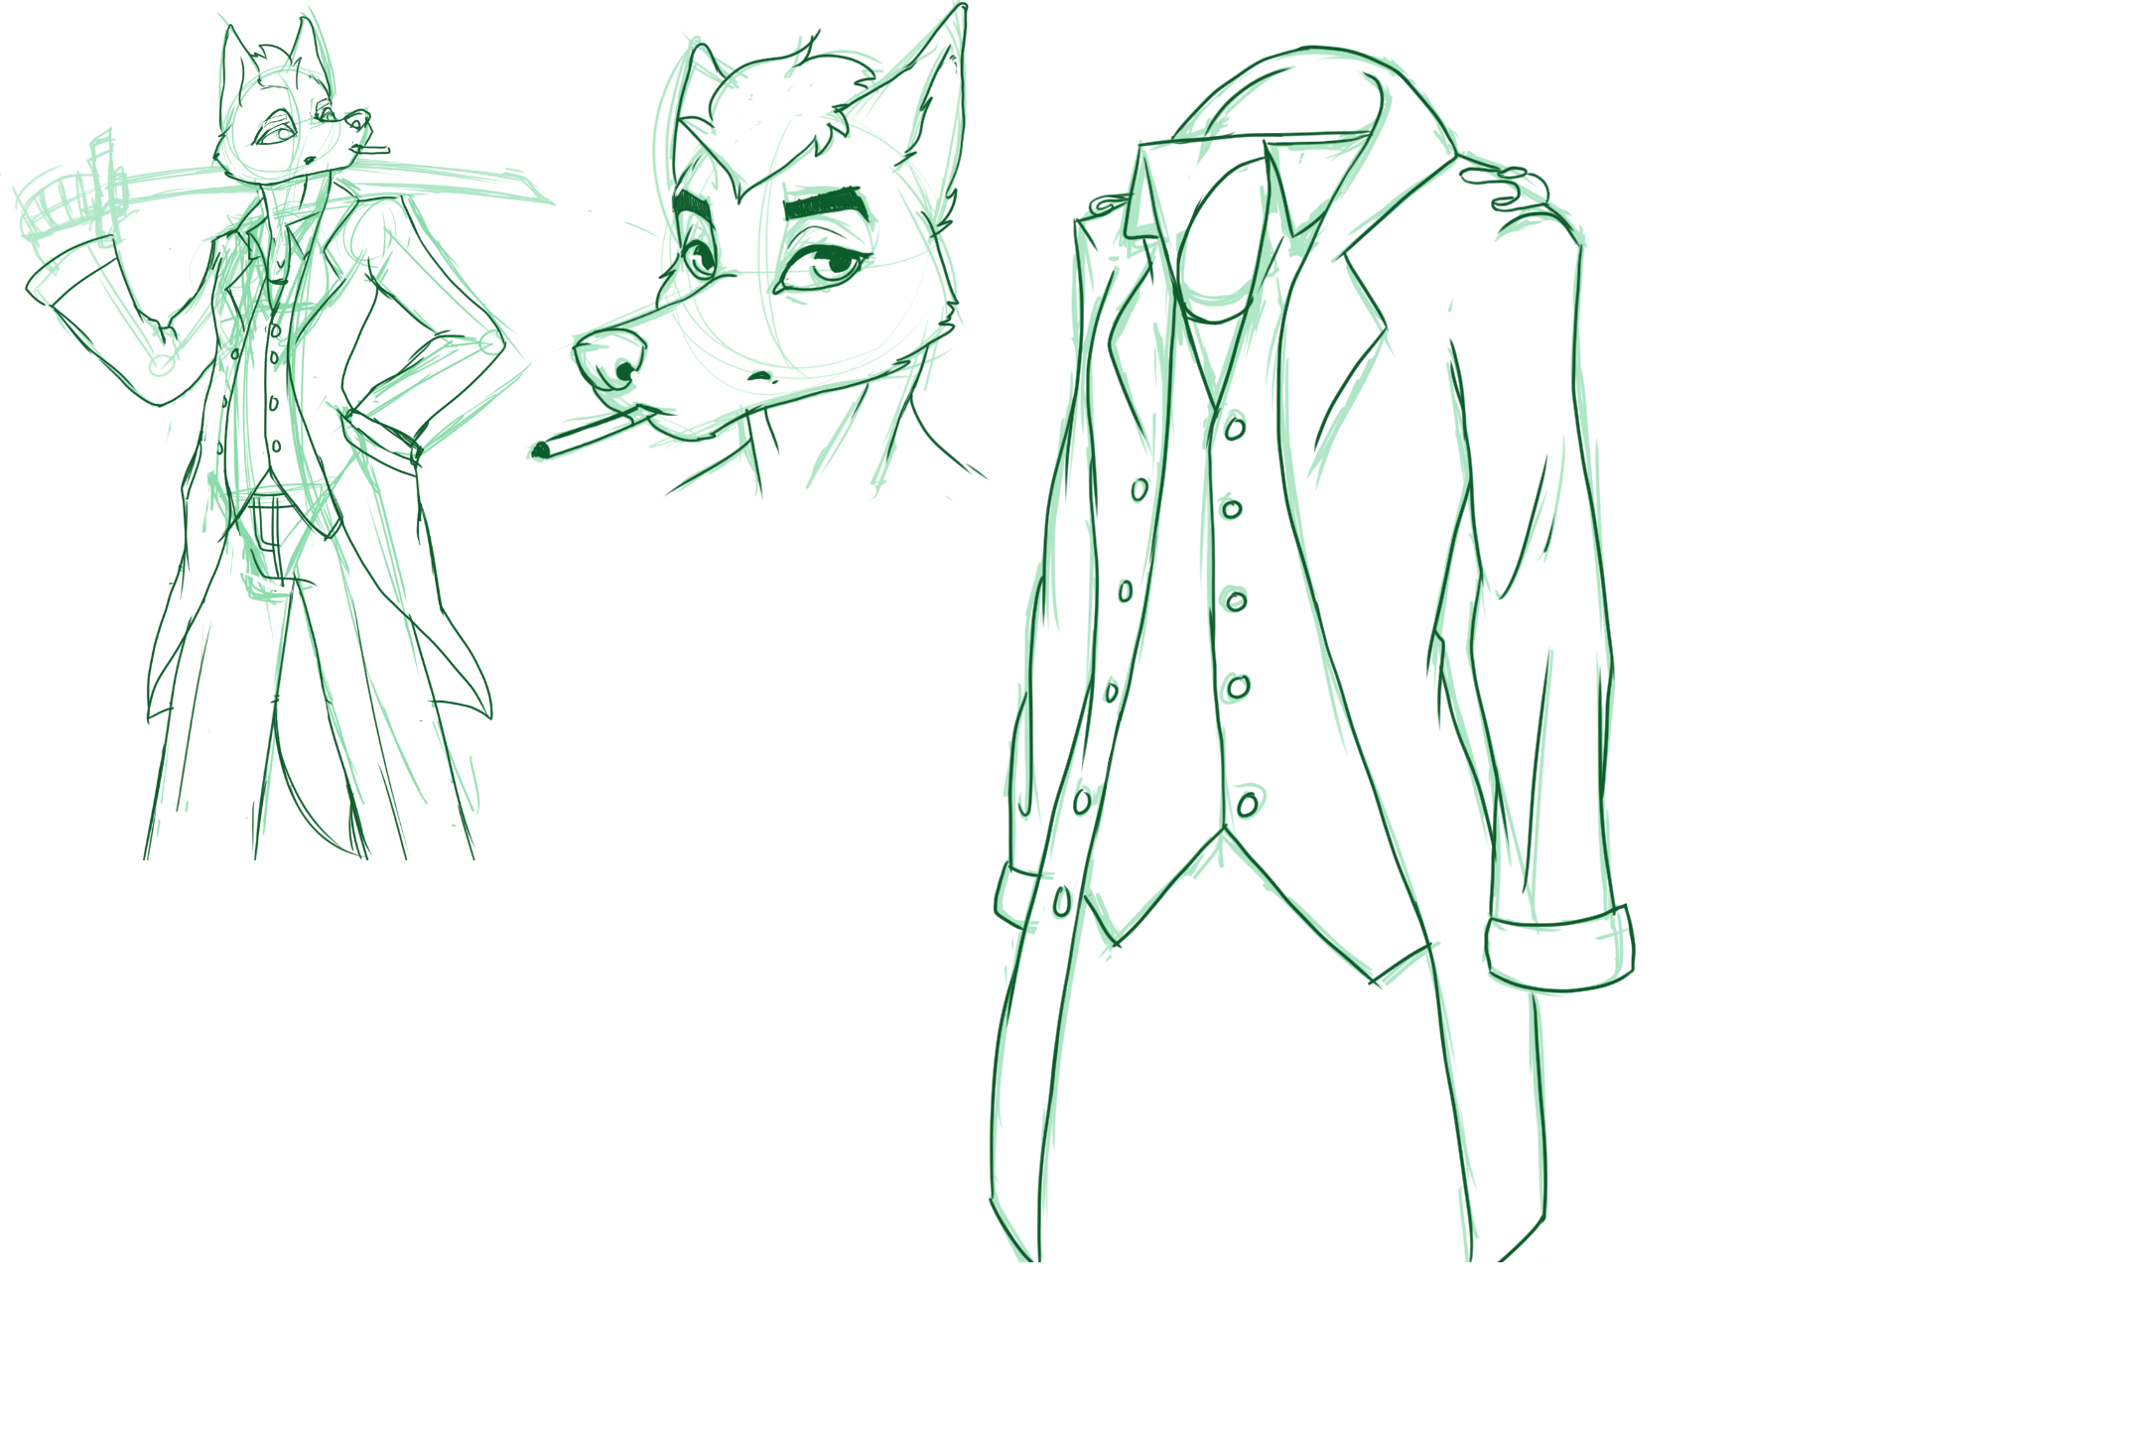Click the shoulder epaulette swirl on the coat
This screenshot has width=2144, height=1429.
pyautogui.click(x=1507, y=189)
